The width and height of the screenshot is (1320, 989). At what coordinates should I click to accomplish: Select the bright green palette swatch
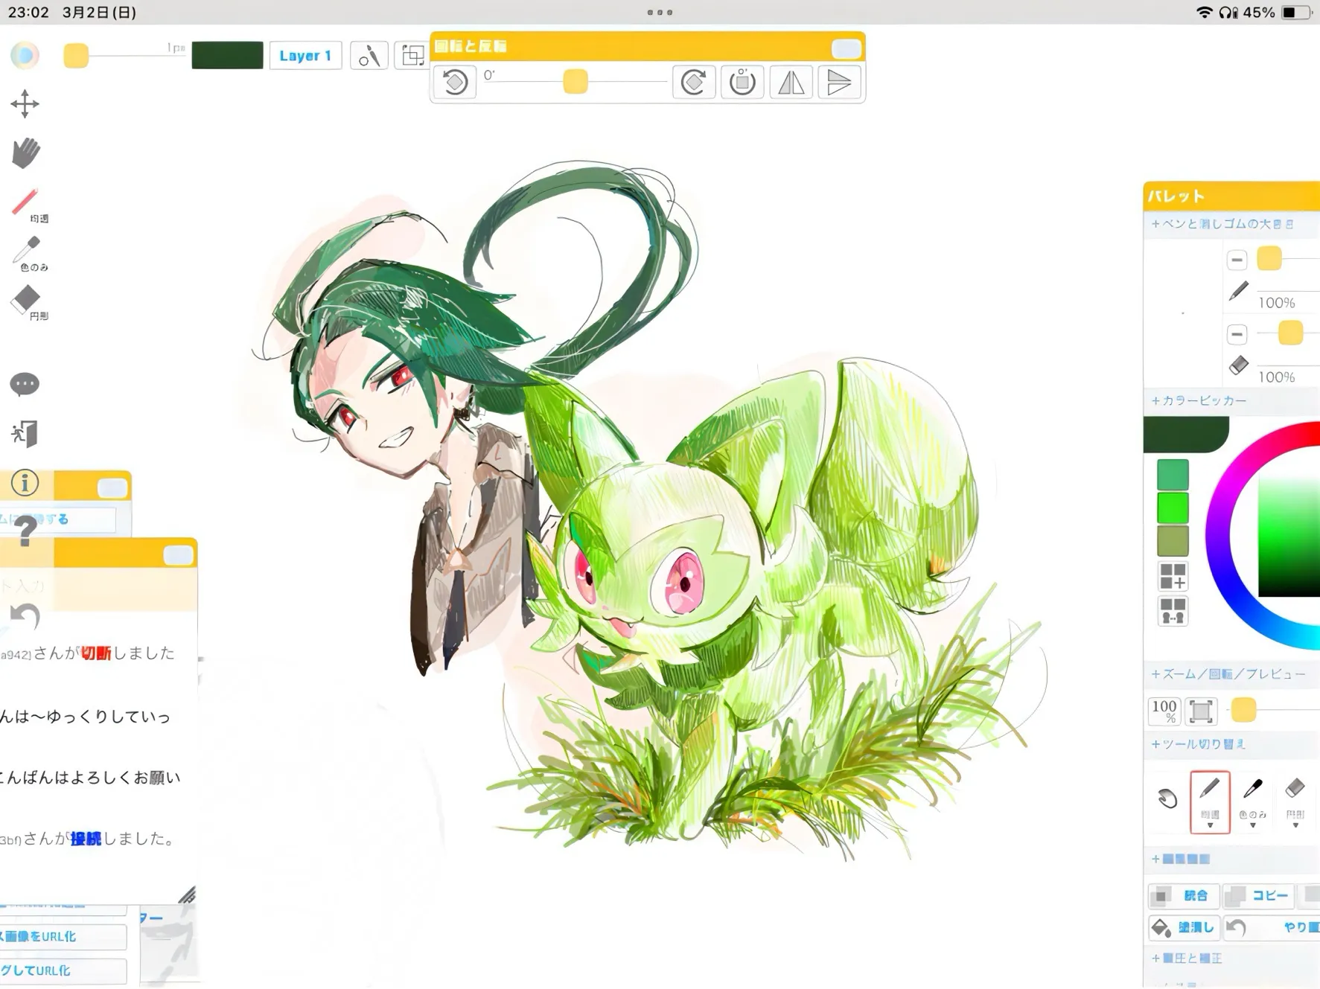pos(1173,508)
